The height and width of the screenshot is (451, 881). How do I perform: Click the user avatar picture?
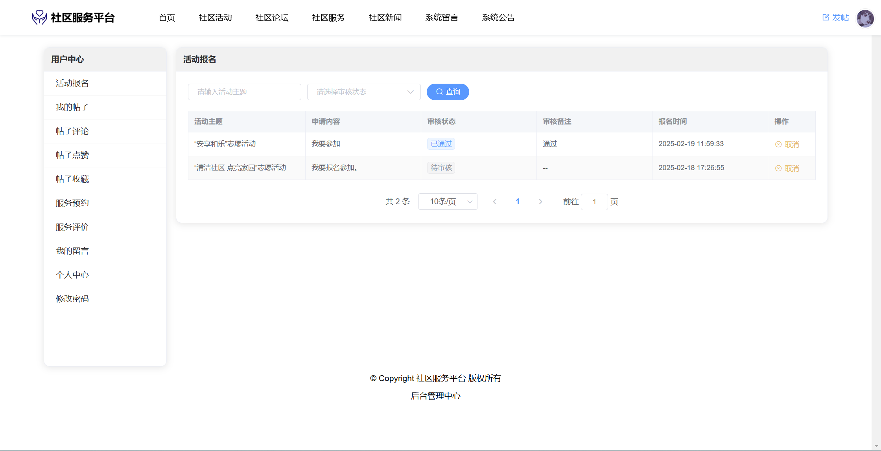[x=865, y=18]
